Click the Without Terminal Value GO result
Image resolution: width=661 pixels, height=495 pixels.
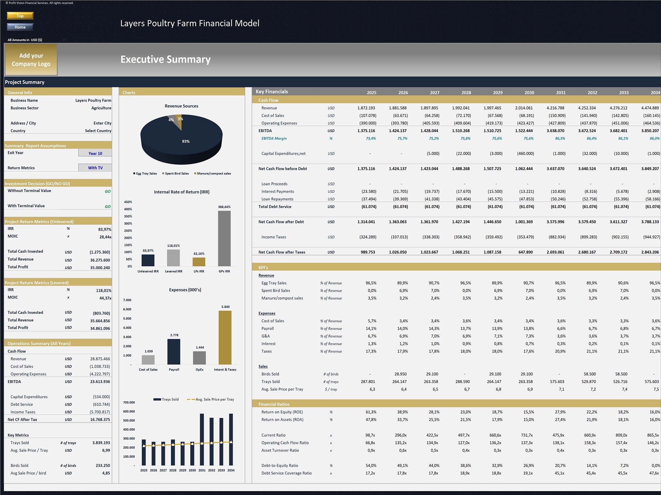point(108,191)
